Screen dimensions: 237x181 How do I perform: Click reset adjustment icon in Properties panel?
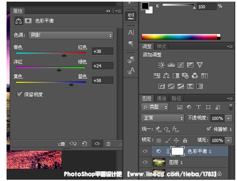click(85, 143)
